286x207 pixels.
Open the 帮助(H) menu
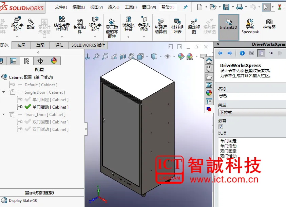point(168,7)
